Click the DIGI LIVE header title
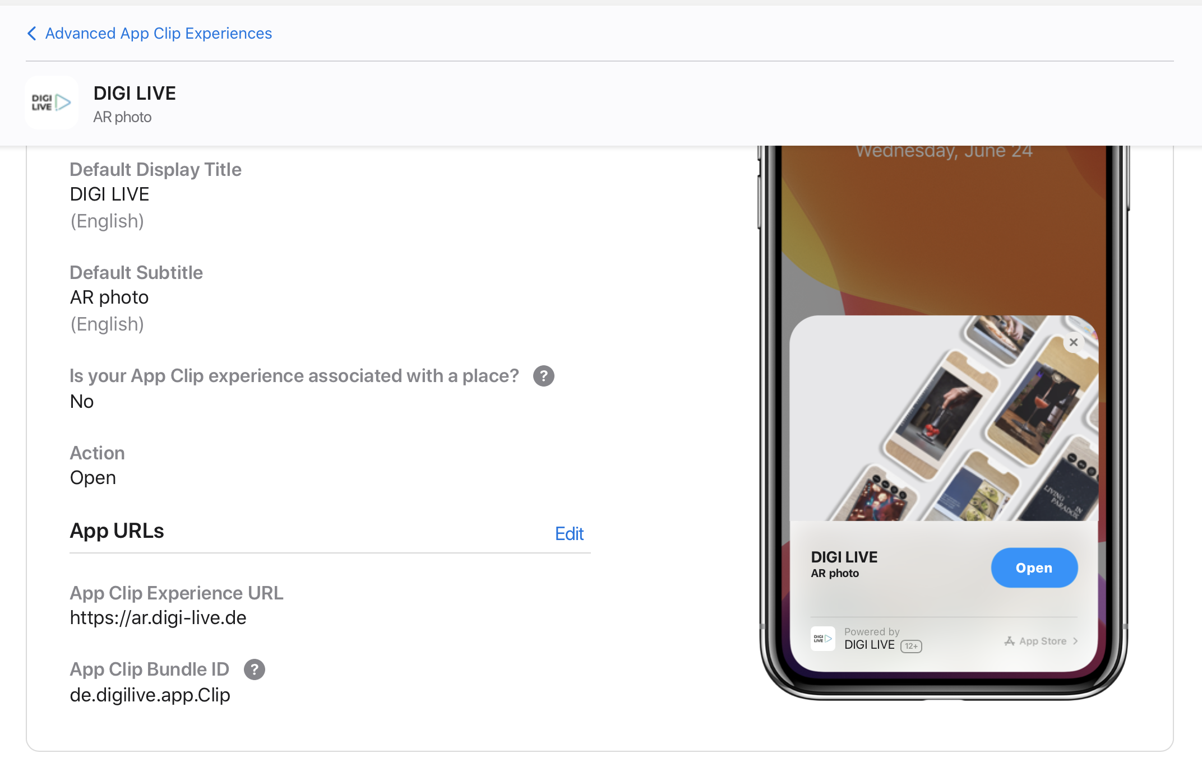This screenshot has width=1202, height=772. pos(135,93)
